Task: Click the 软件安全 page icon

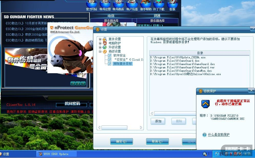Action: coord(110,55)
